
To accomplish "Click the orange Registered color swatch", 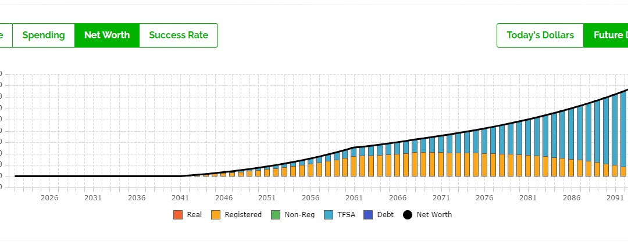I will click(x=216, y=215).
